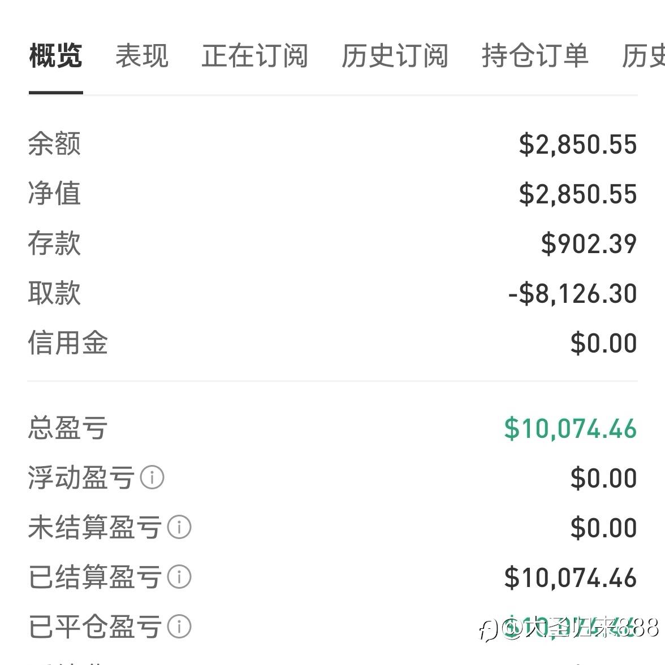Tap the info icon beside 浮动盈亏
The width and height of the screenshot is (665, 665).
[152, 478]
